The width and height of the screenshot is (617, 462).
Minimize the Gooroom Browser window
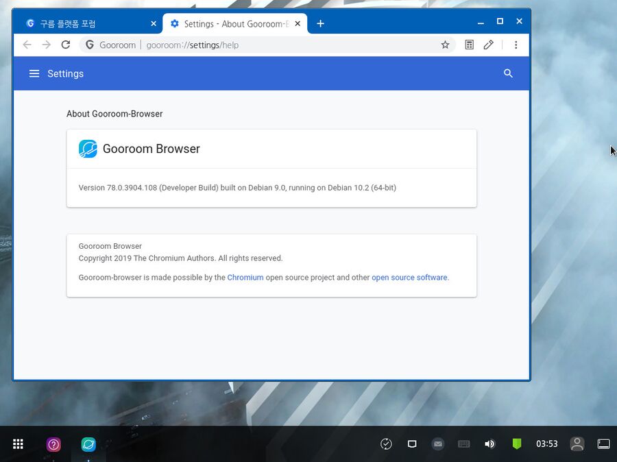click(481, 22)
